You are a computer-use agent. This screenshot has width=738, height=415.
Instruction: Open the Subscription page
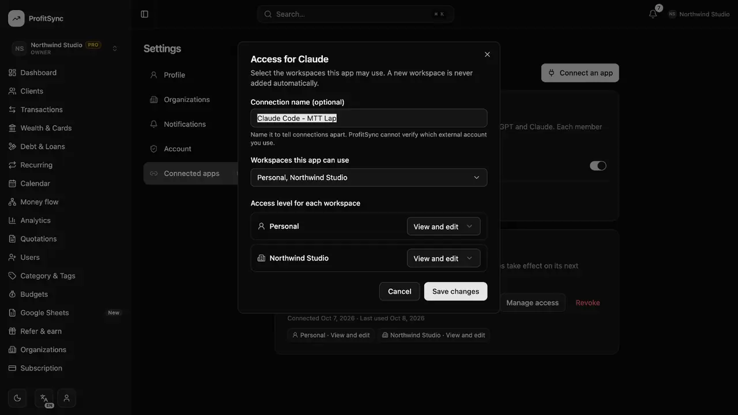pos(65,368)
